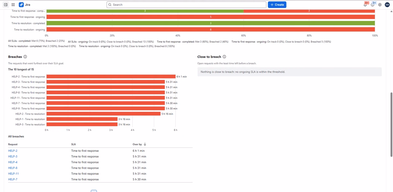
Task: Click the Time to resolution ongoing bar
Action: tap(211, 29)
